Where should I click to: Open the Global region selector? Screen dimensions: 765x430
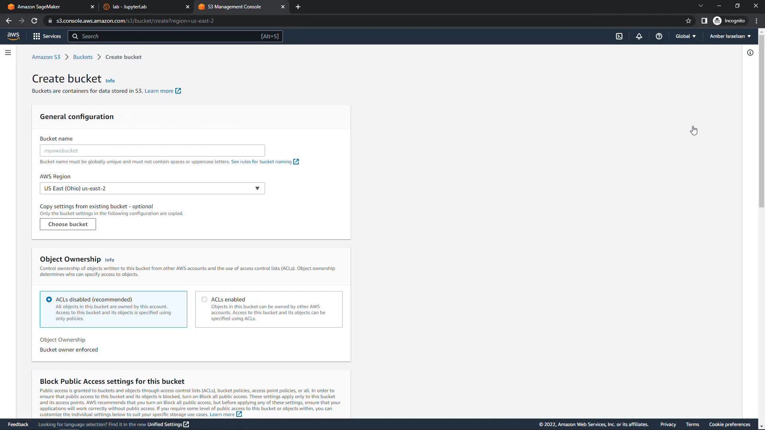685,36
